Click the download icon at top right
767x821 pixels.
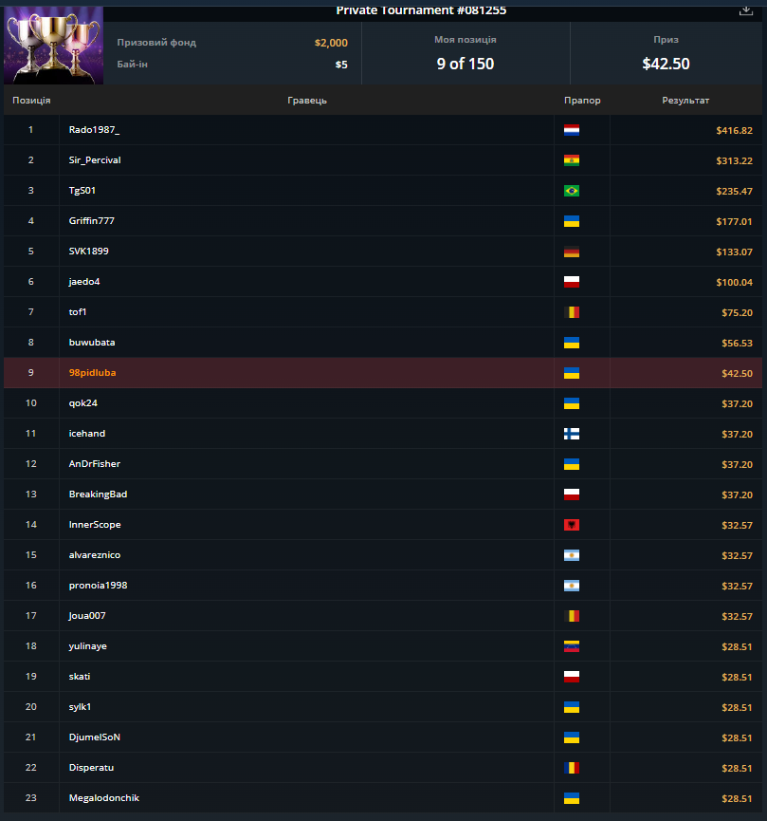pos(745,11)
